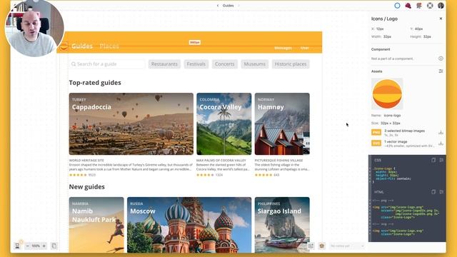This screenshot has height=257, width=457.
Task: Click the blue circle icon in top bar
Action: click(x=397, y=6)
